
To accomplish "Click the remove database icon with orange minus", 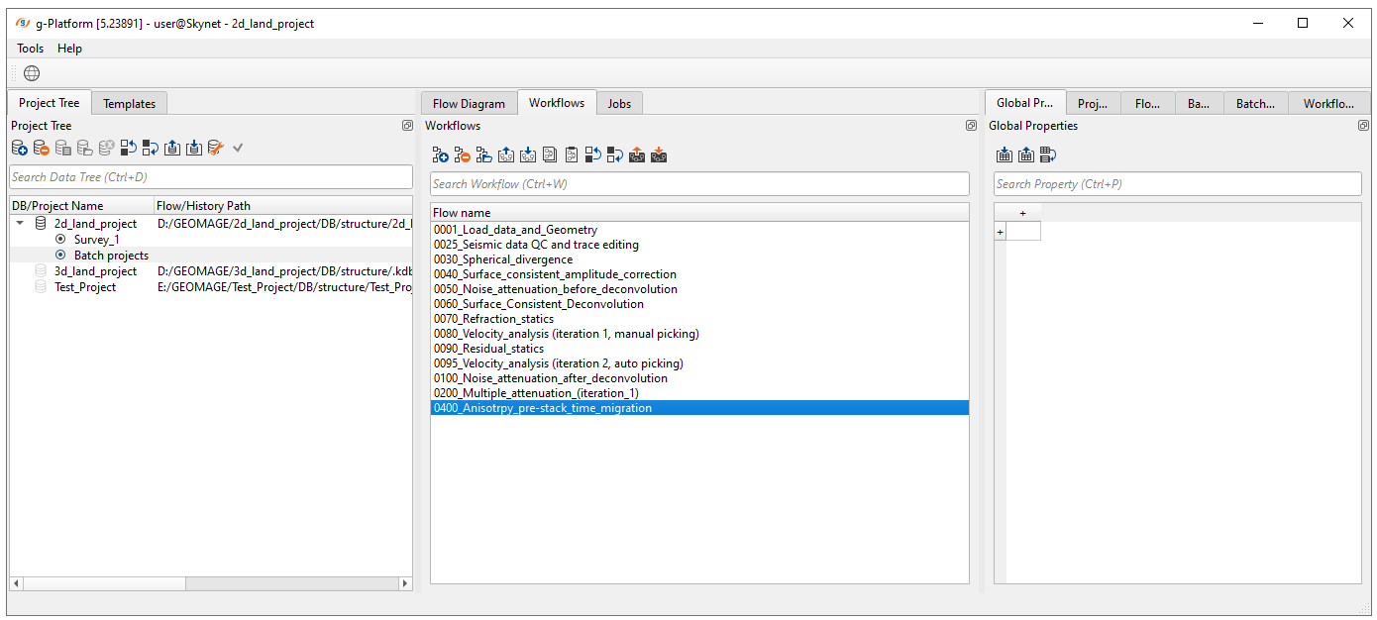I will click(x=42, y=148).
